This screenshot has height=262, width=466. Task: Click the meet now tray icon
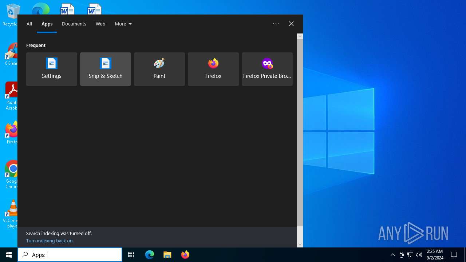click(x=402, y=255)
